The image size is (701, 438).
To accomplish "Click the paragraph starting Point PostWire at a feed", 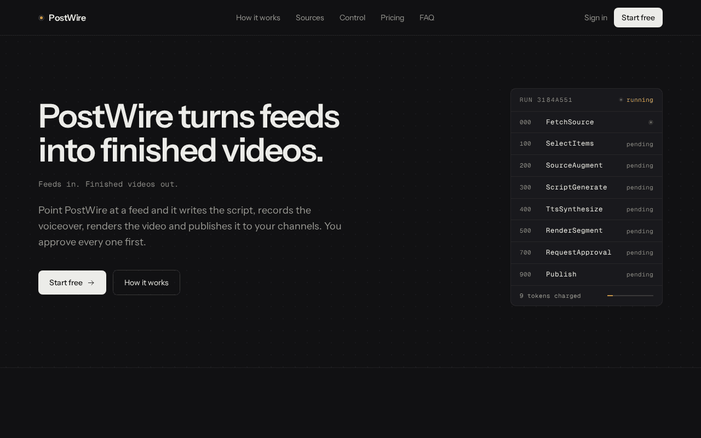I will 190,226.
